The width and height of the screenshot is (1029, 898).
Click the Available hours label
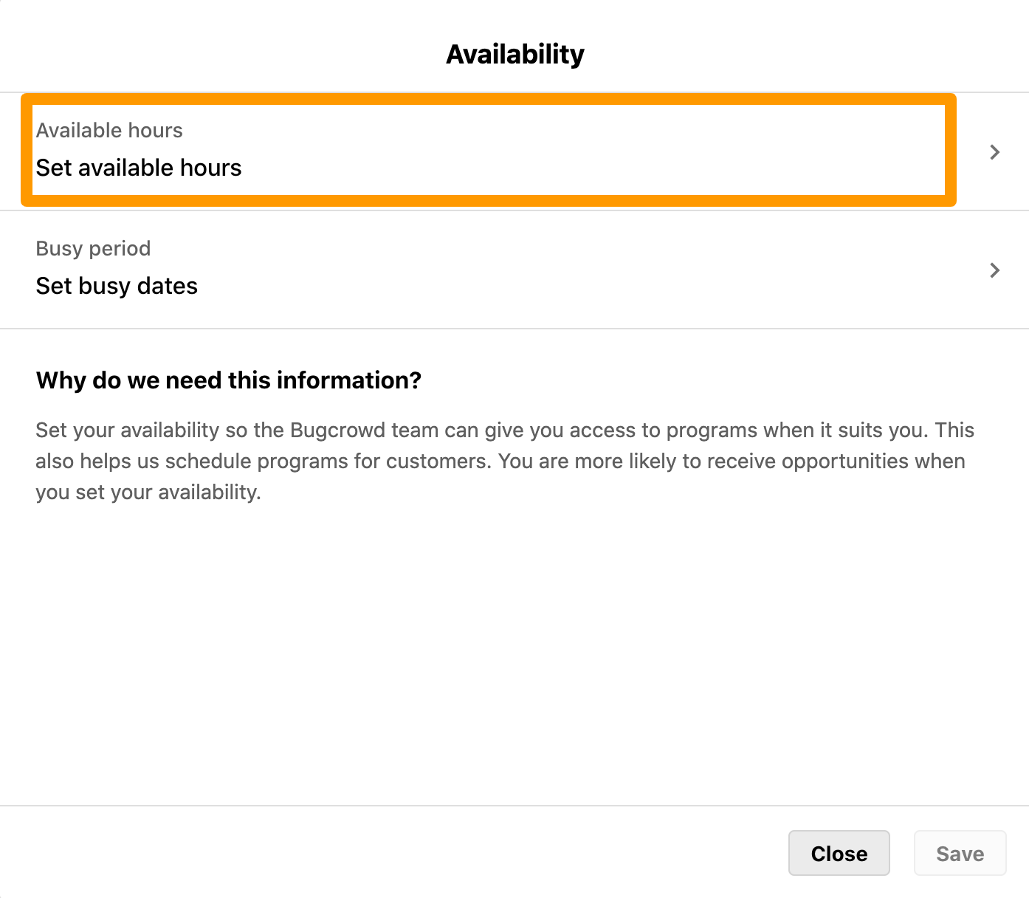click(109, 130)
